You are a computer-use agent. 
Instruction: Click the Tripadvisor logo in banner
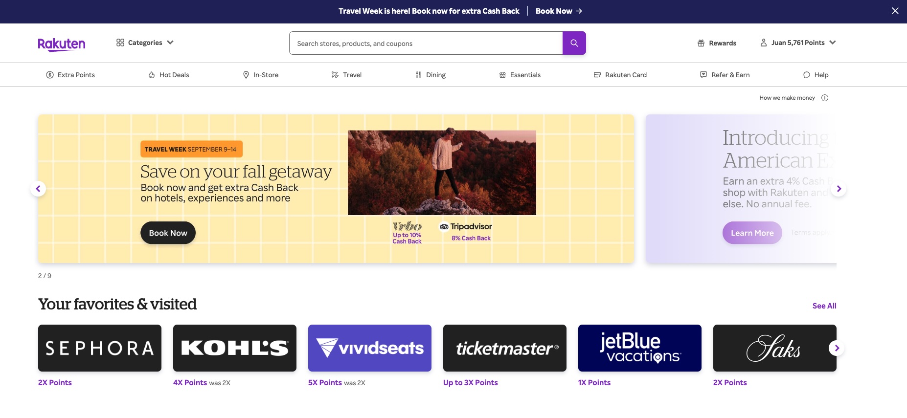466,226
